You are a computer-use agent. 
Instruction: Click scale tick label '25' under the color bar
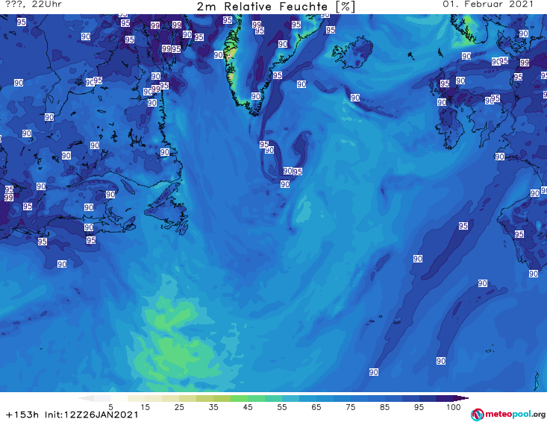tap(179, 407)
